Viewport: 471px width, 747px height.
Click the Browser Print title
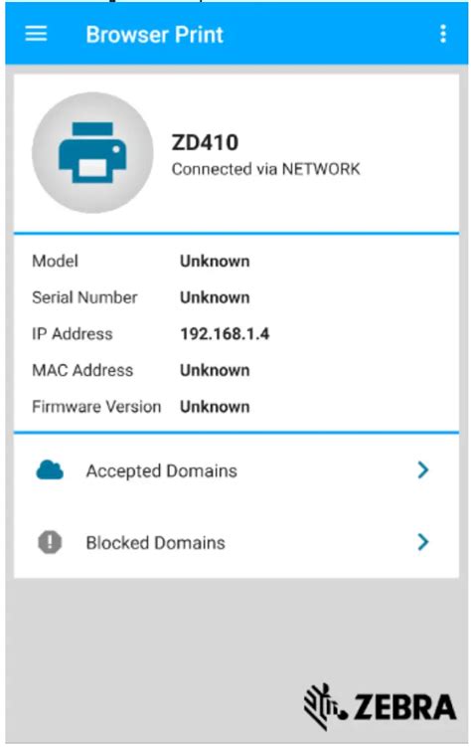(x=155, y=35)
